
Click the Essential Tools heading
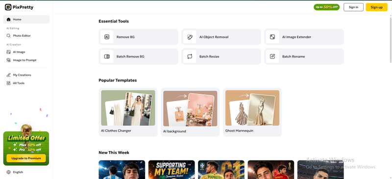[114, 21]
